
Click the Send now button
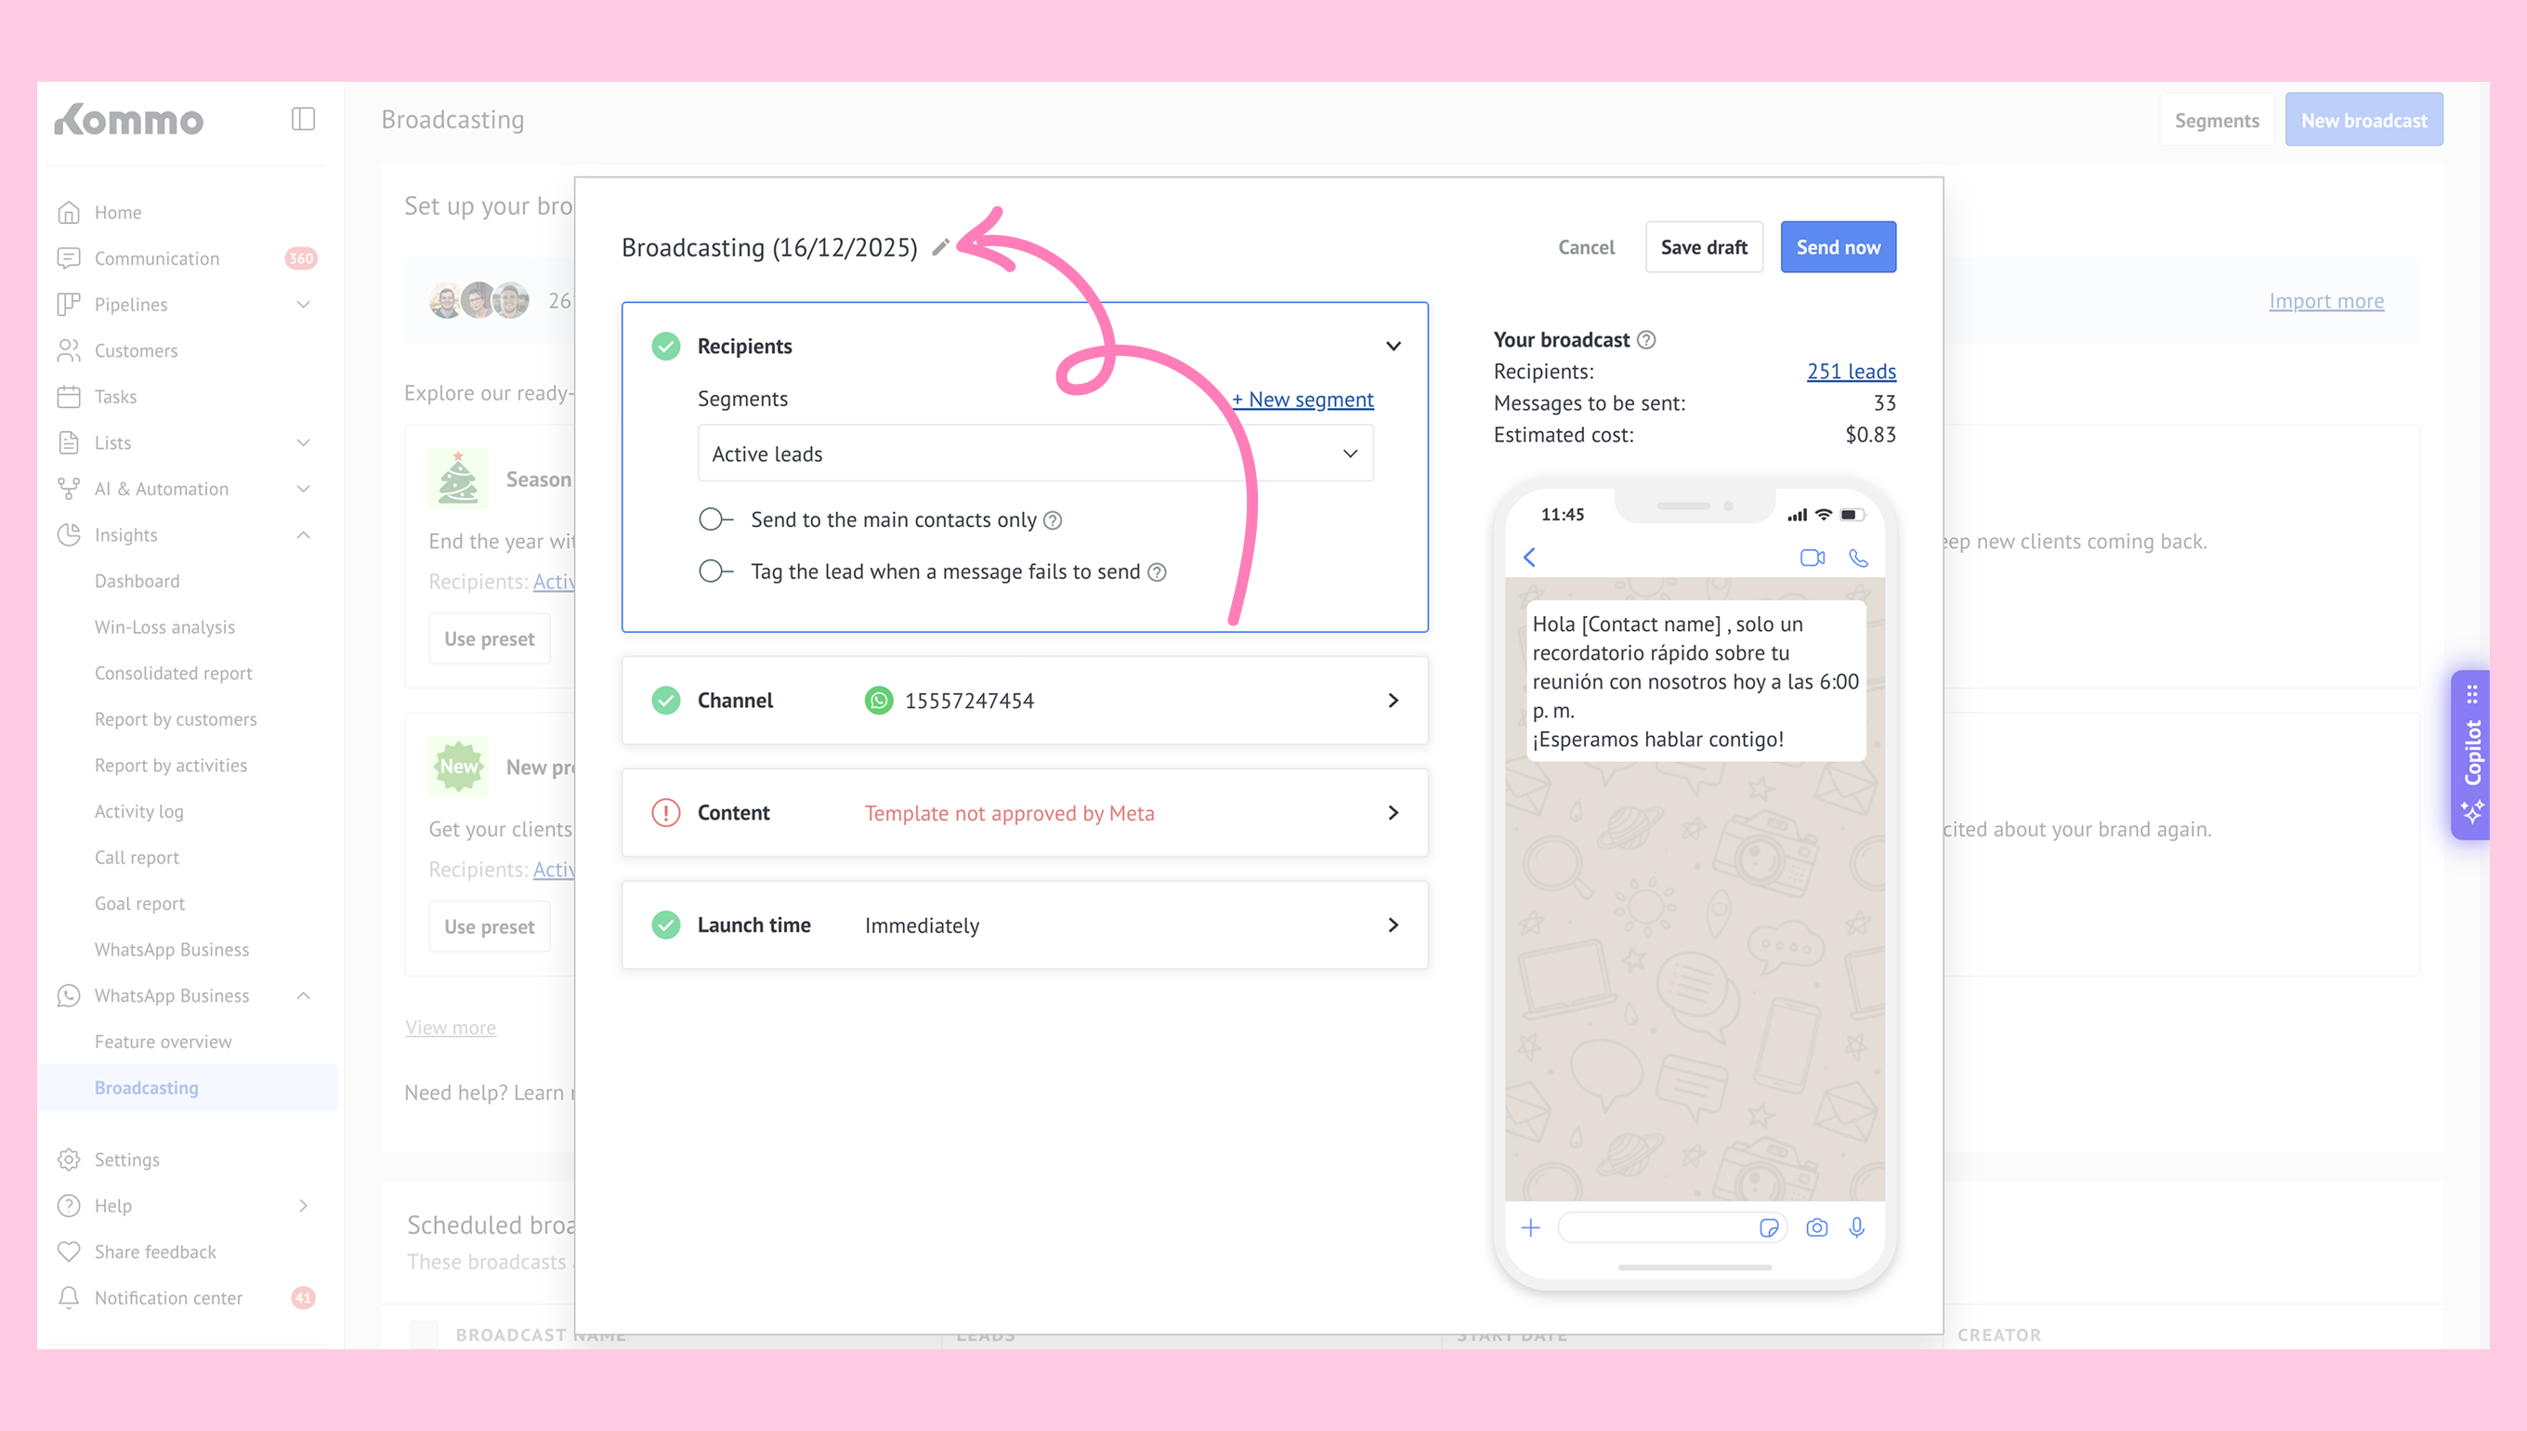pos(1838,248)
